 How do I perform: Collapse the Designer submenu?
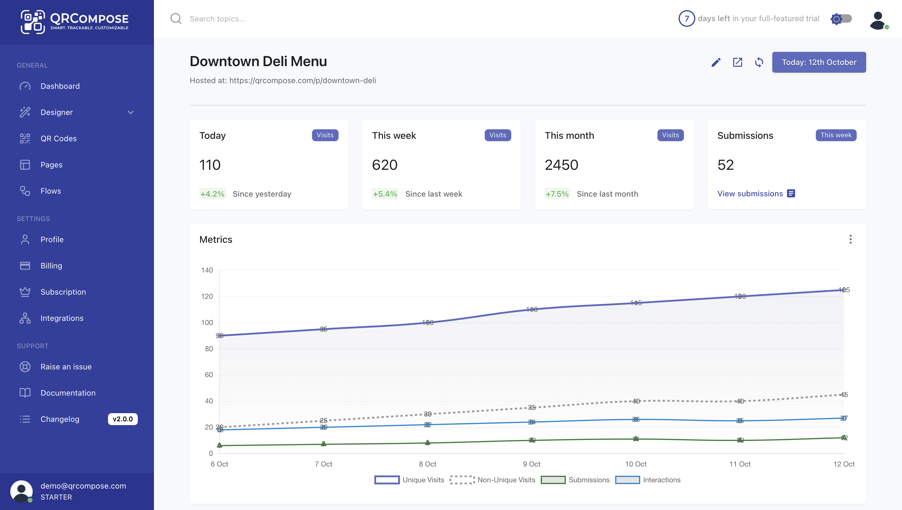130,112
